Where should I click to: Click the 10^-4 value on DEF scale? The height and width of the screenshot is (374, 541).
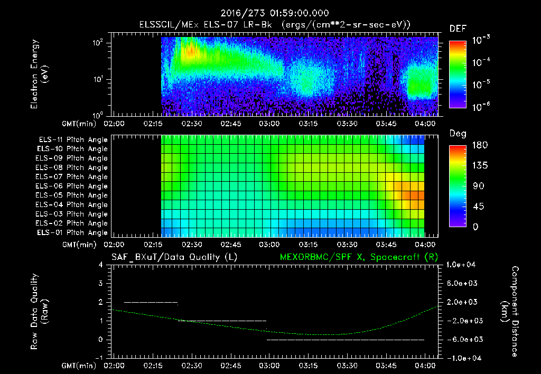tap(481, 62)
